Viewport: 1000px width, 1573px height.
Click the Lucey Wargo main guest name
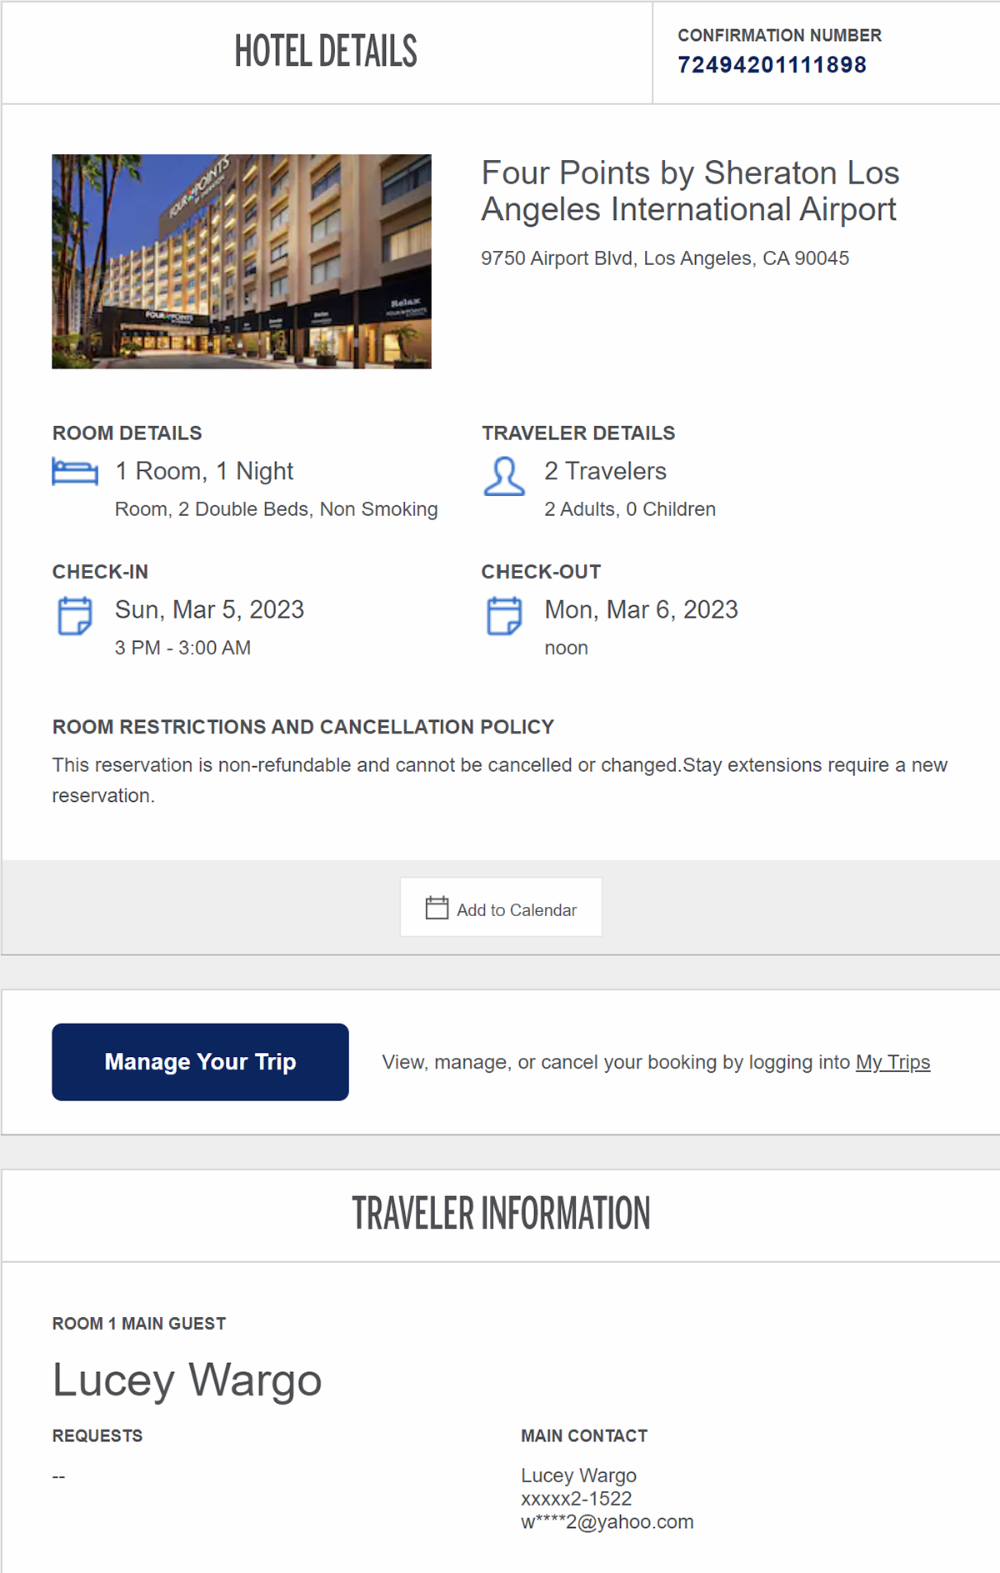(x=187, y=1380)
